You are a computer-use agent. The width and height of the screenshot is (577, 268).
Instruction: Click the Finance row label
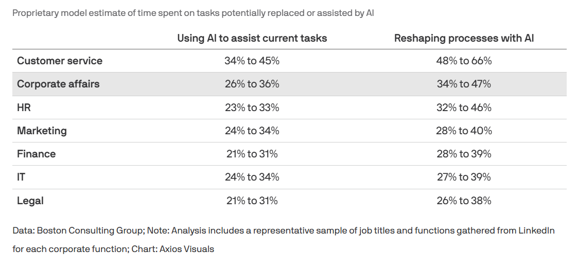coord(36,154)
